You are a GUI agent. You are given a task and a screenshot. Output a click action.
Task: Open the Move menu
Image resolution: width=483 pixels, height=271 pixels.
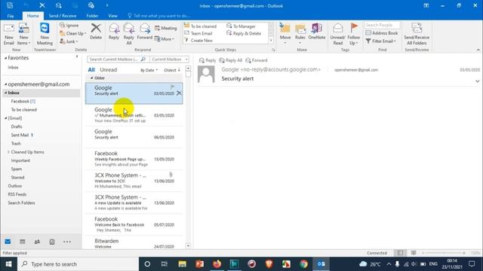tap(285, 34)
